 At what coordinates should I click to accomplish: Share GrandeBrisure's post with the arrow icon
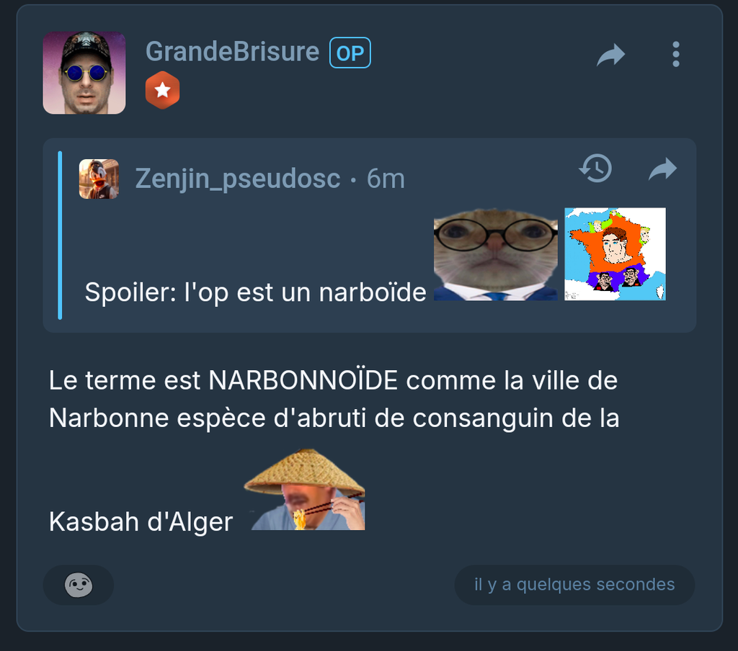coord(610,55)
